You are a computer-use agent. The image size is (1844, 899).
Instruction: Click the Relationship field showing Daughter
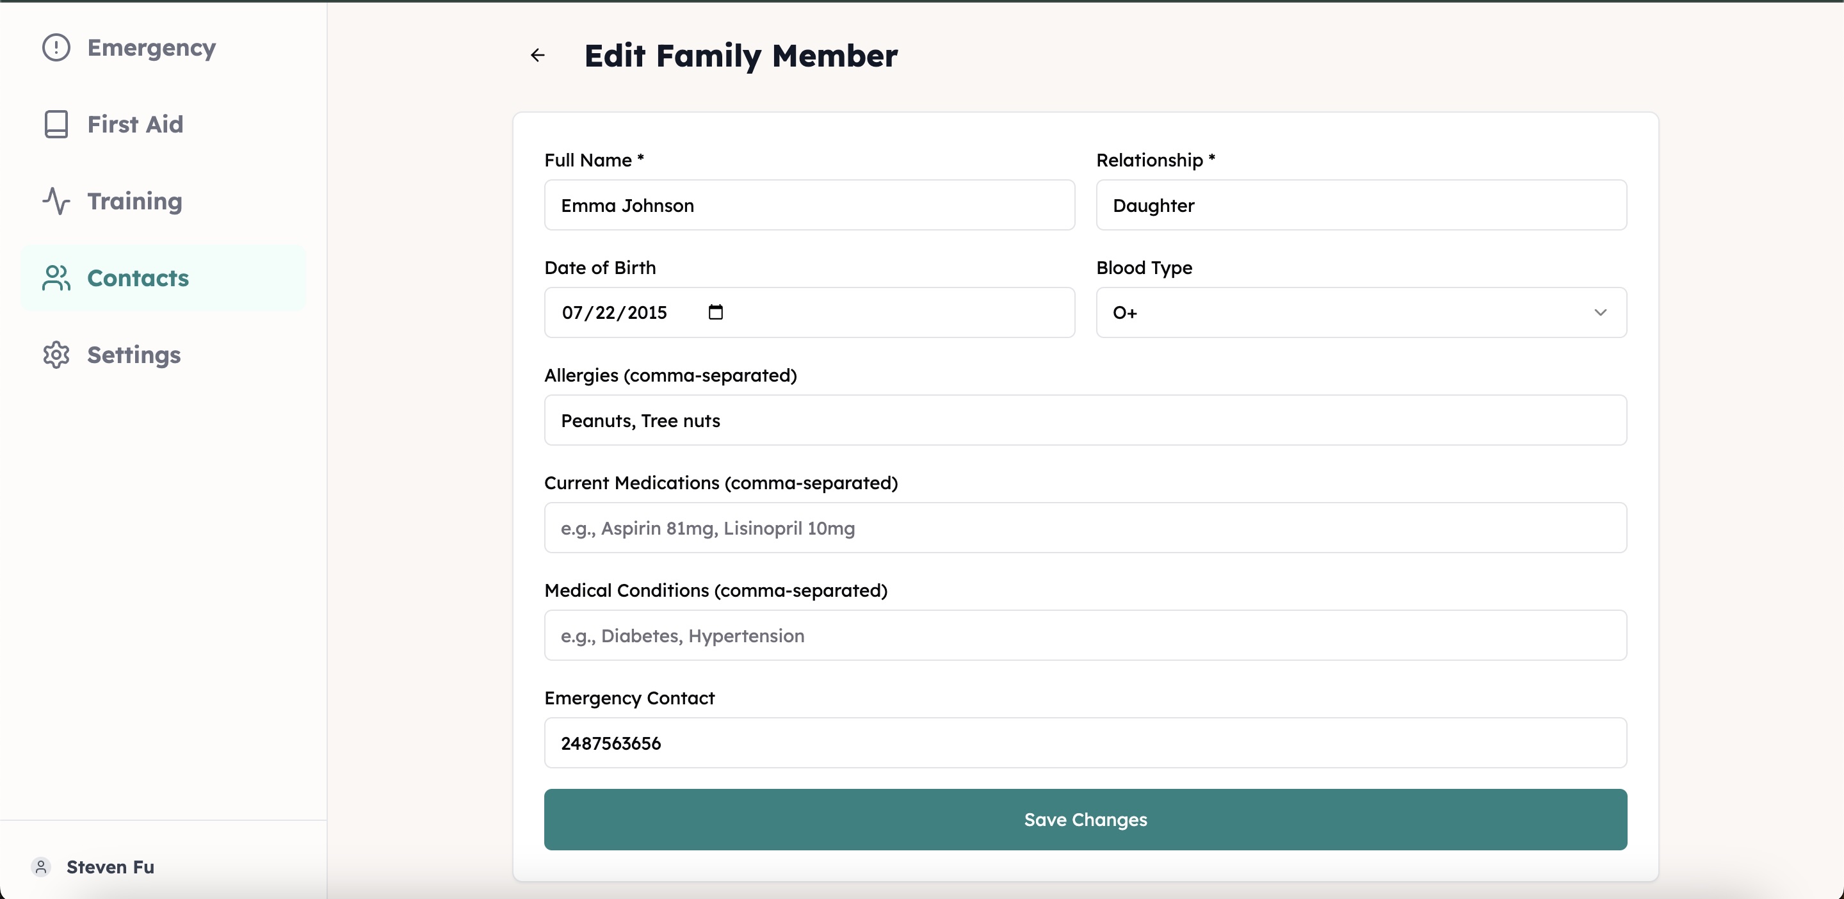[1361, 206]
